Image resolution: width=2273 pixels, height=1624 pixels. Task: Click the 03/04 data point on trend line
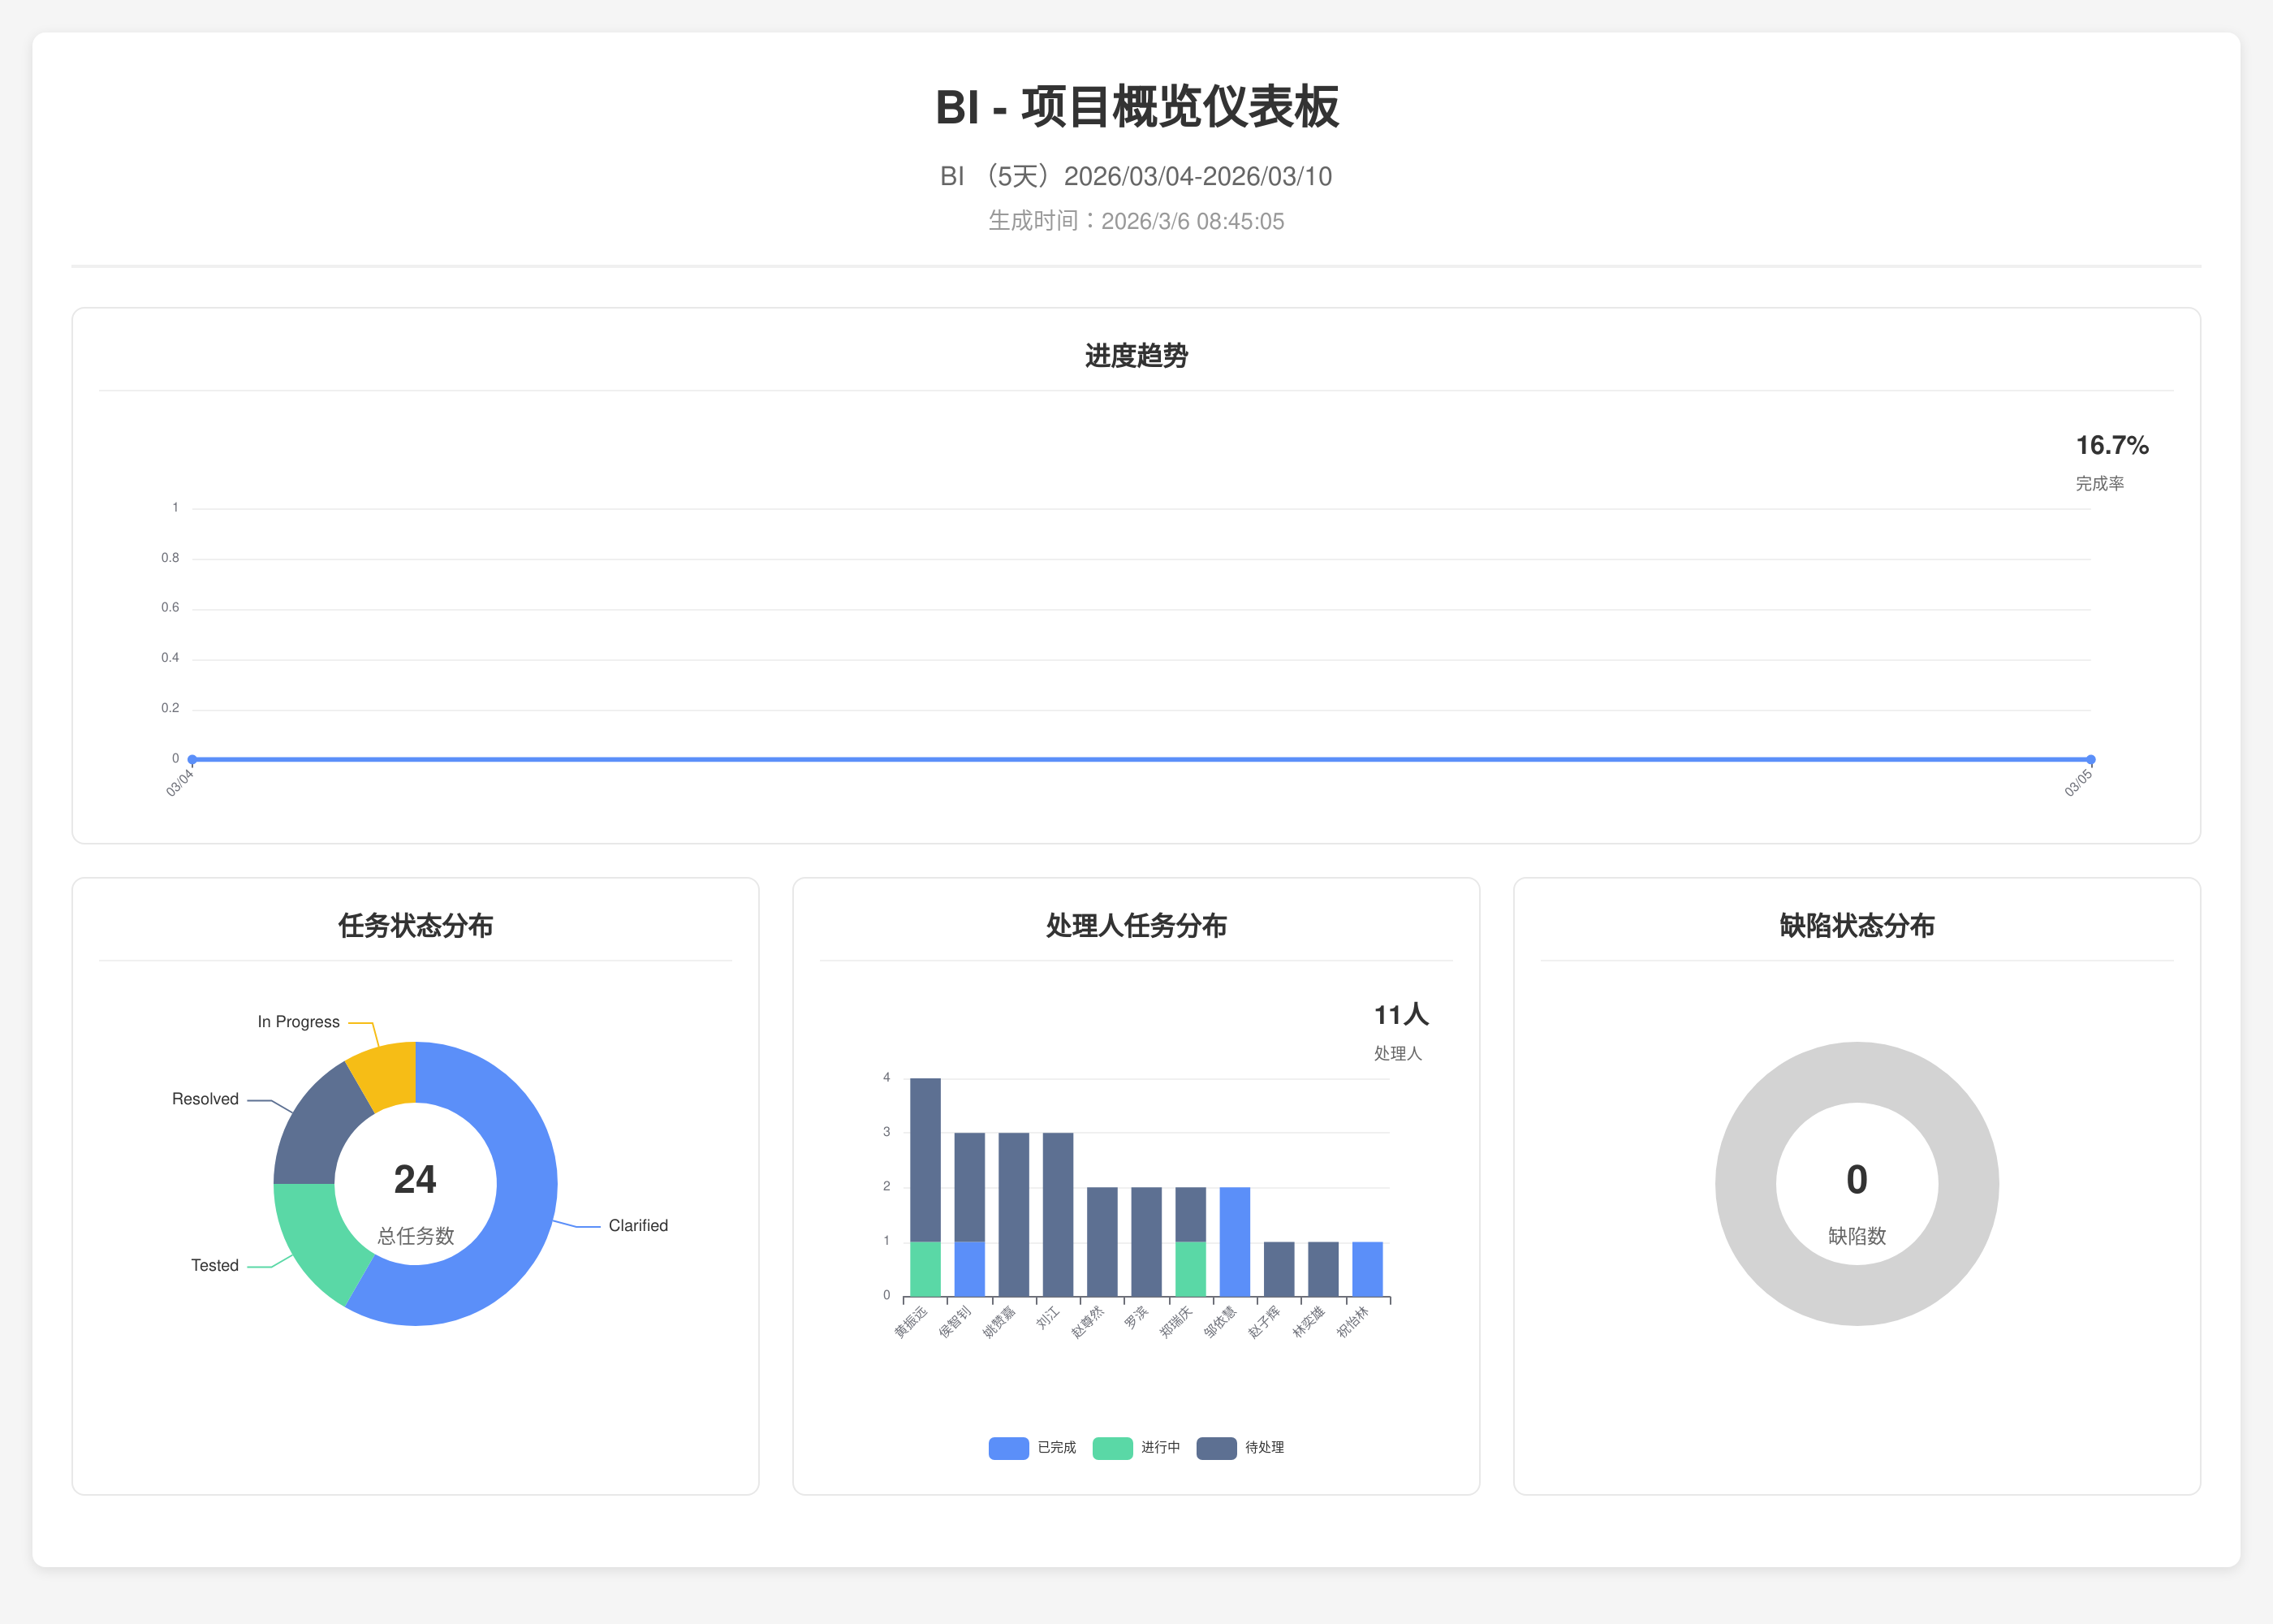point(192,760)
